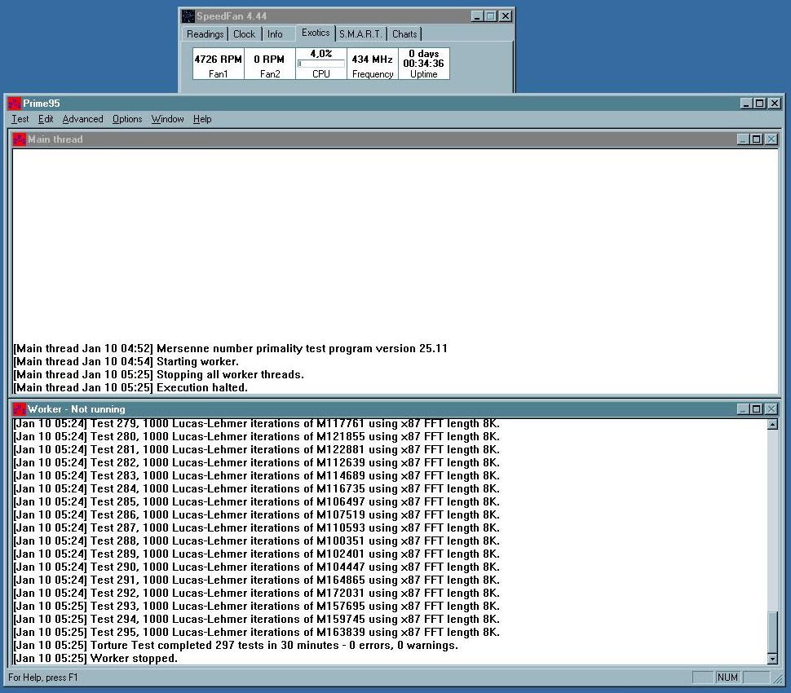Click the Fan1 4726 RPM reading
Image resolution: width=791 pixels, height=693 pixels.
pos(219,64)
